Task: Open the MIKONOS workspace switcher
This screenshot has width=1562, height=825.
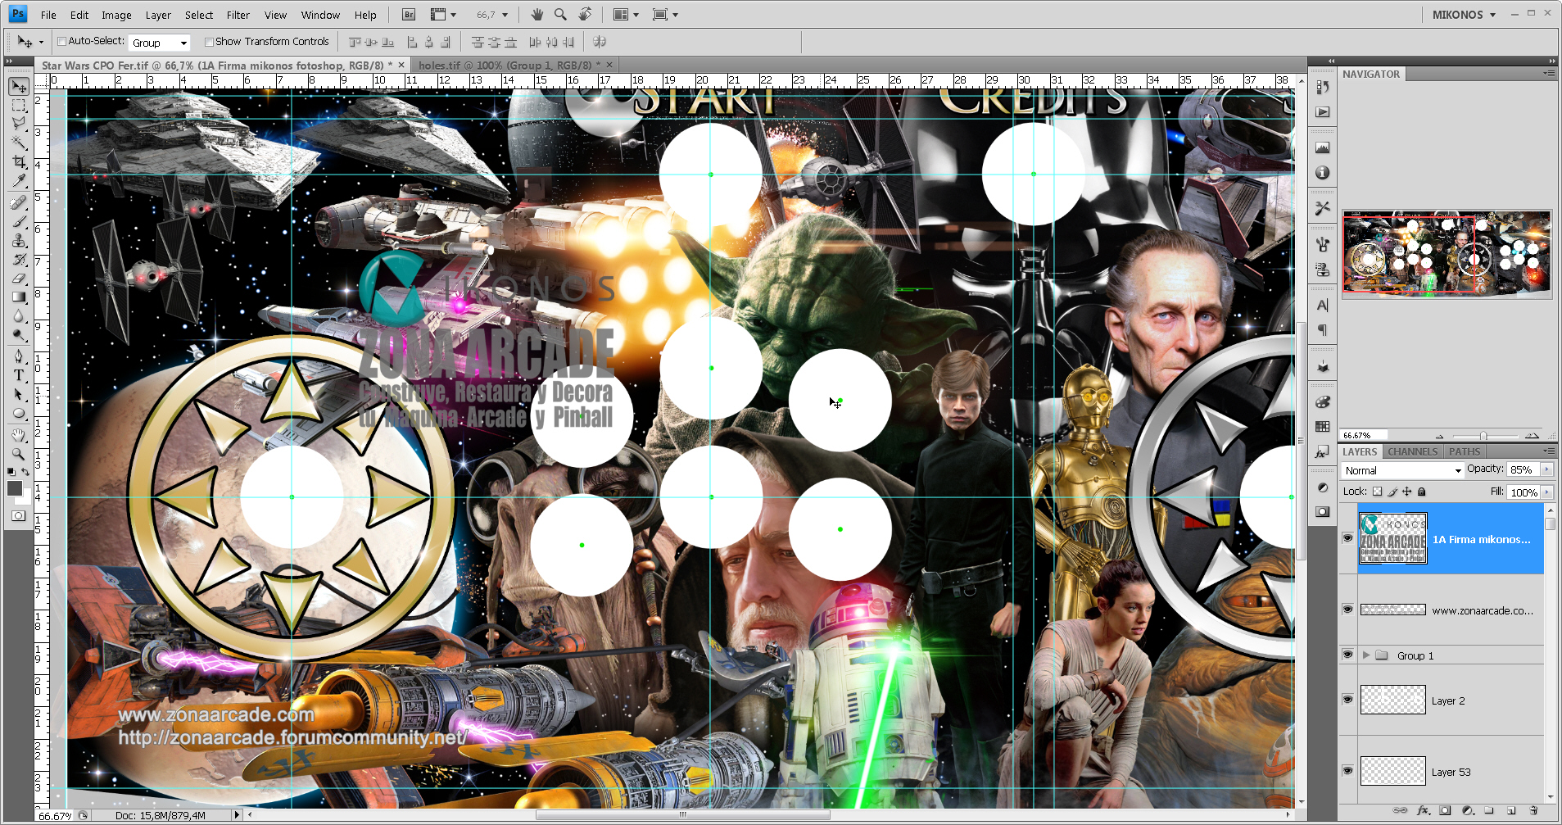Action: click(1464, 15)
